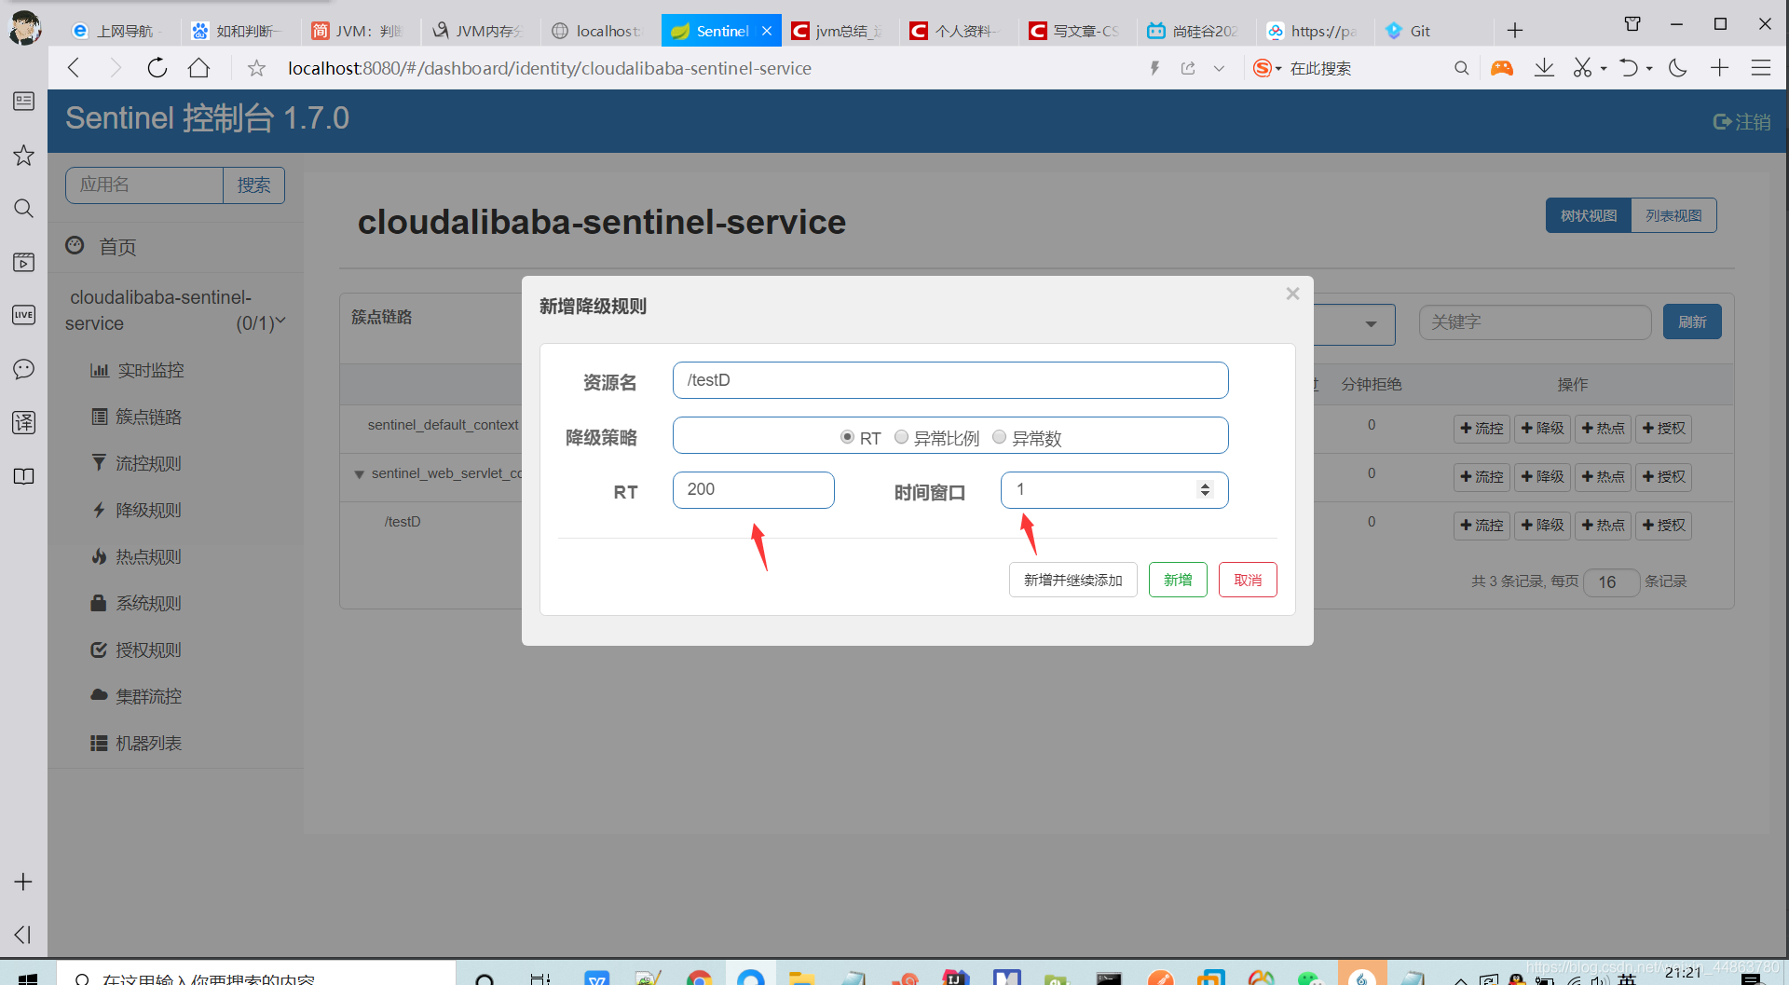The height and width of the screenshot is (985, 1789).
Task: Open the 首页 home link
Action: (x=101, y=247)
